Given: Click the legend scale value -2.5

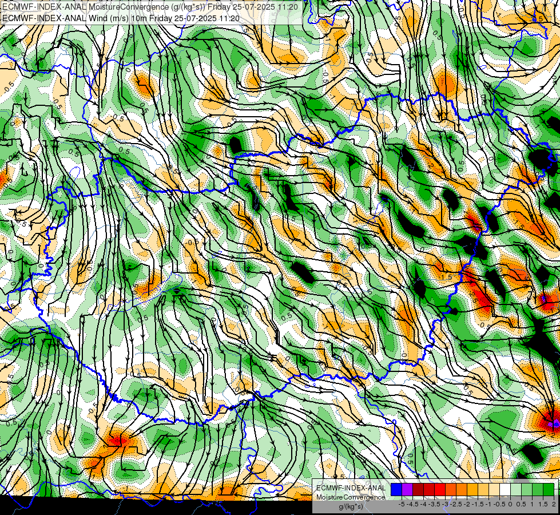Looking at the screenshot, I should (457, 504).
